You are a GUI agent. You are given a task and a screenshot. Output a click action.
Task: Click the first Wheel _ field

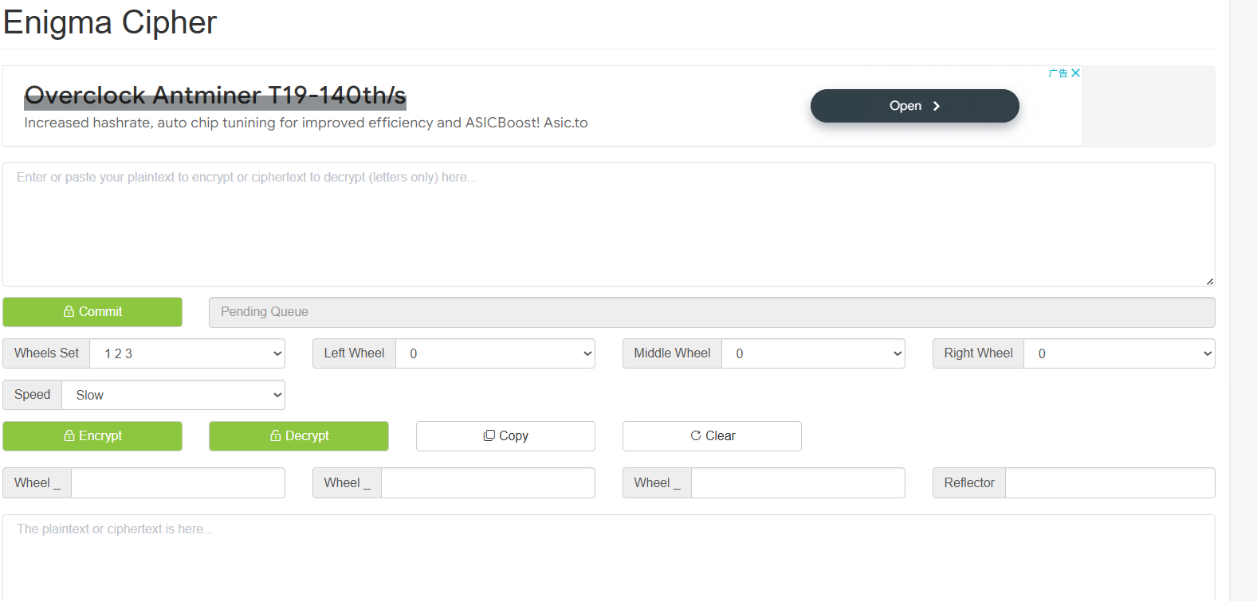(x=178, y=483)
